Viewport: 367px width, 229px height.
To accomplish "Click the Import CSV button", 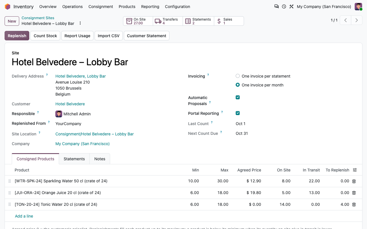I will pyautogui.click(x=109, y=36).
